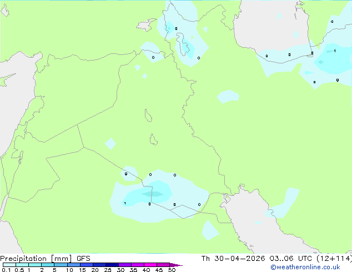Click the 25–30 mm navy legend swatch
The image size is (352, 272).
(x=112, y=265)
